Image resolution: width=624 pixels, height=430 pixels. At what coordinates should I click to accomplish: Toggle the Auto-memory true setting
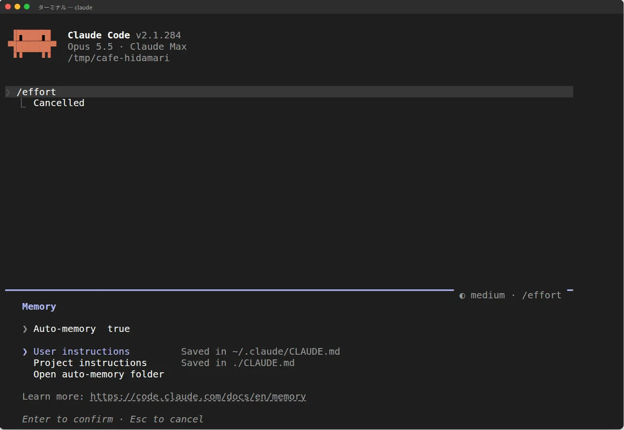tap(81, 329)
